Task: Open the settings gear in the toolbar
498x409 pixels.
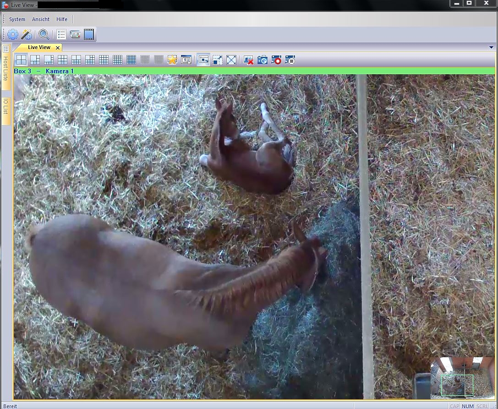Action: 13,34
